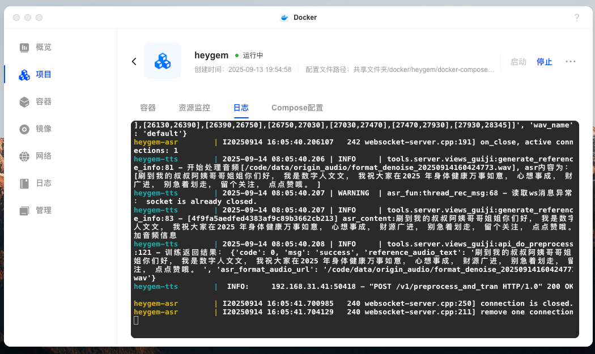Click the config file path docker-compose link
The height and width of the screenshot is (354, 595).
tap(423, 70)
